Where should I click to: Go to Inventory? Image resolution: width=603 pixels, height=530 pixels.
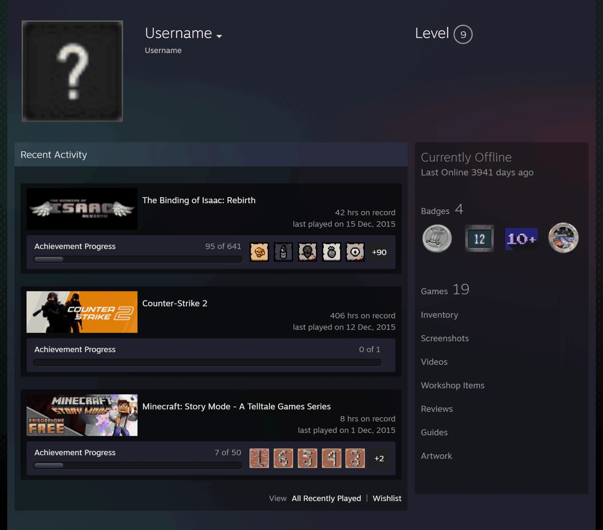point(439,315)
